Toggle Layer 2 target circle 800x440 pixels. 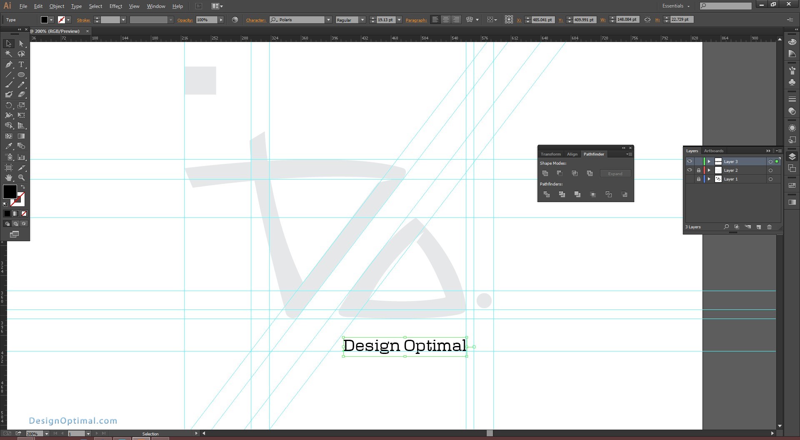pyautogui.click(x=770, y=170)
